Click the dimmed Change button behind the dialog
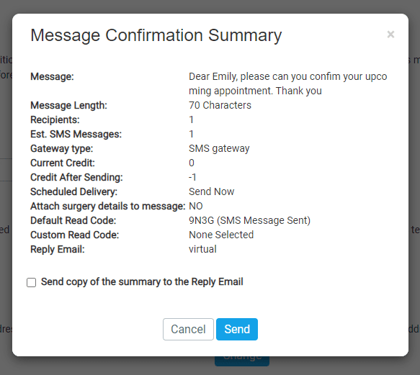 point(242,361)
